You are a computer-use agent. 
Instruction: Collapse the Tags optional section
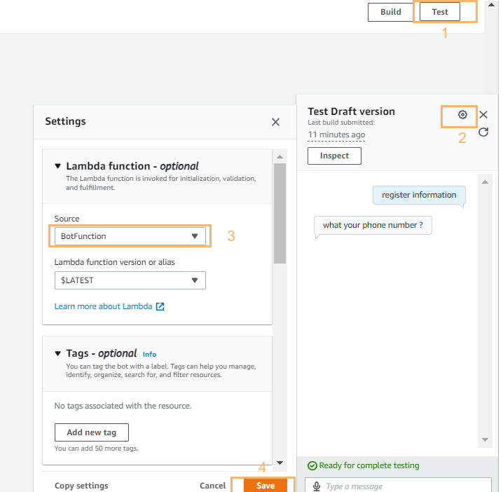tap(57, 354)
